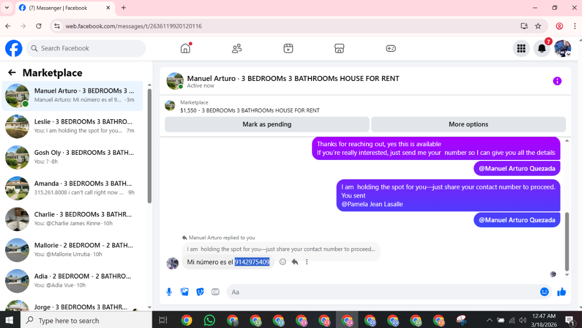Open the $1,550 listing title link
This screenshot has width=582, height=328.
[x=250, y=111]
